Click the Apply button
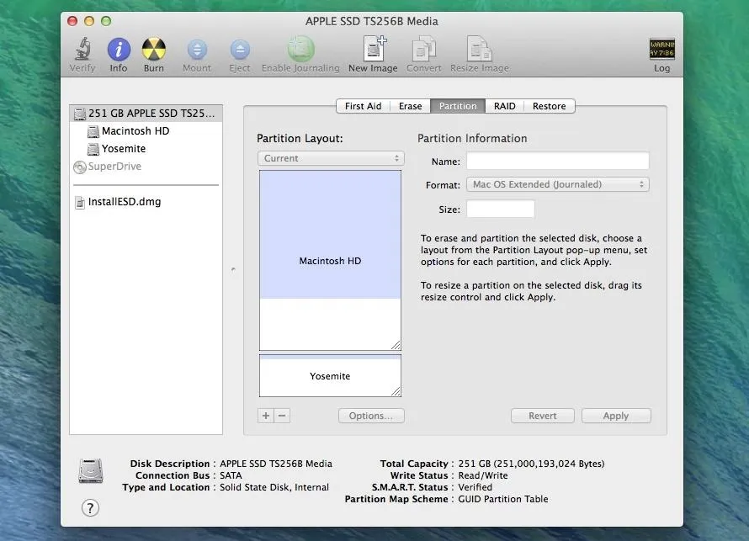Screen dimensions: 749x541 pos(616,416)
